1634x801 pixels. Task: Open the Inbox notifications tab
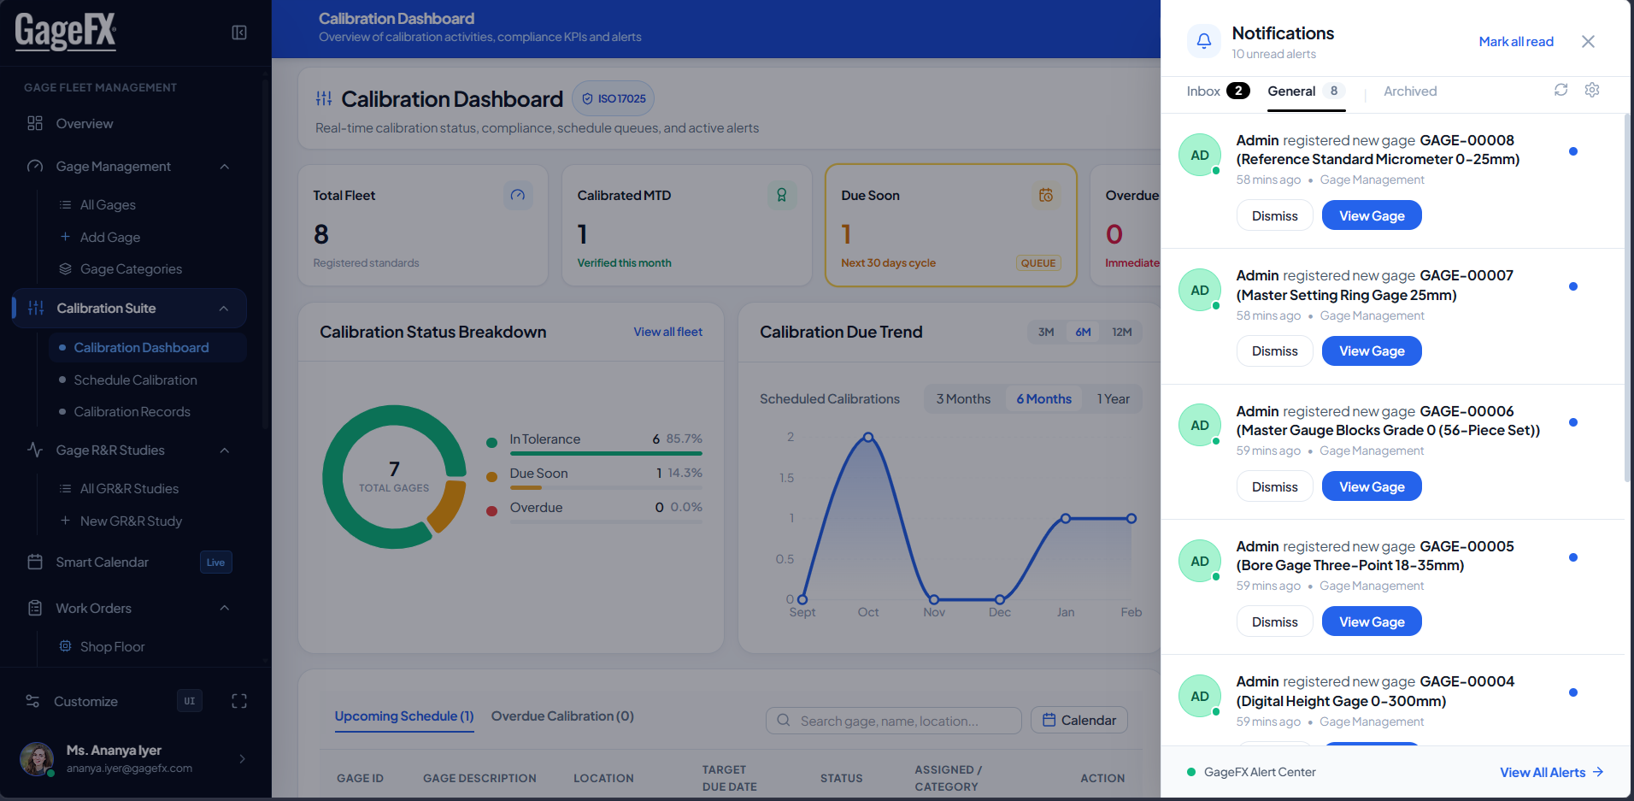click(x=1218, y=91)
